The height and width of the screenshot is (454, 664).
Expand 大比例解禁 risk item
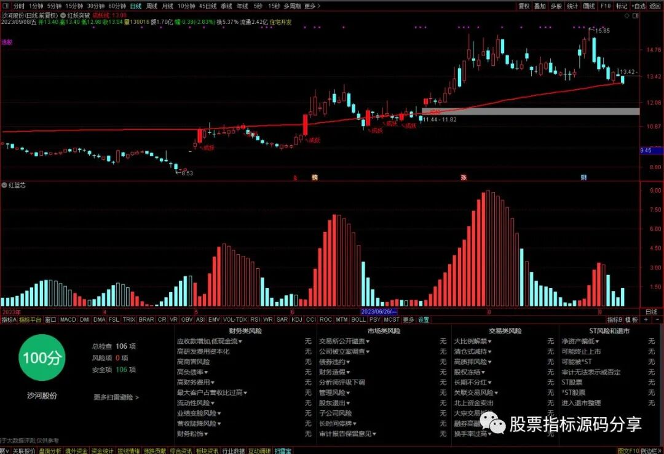pos(473,341)
